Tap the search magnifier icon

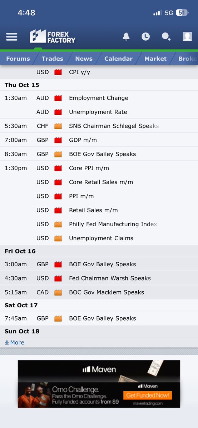coord(166,36)
